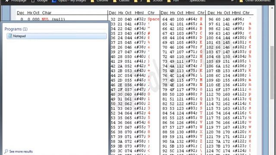Open the Fun bookmarks folder

[x=173, y=1]
